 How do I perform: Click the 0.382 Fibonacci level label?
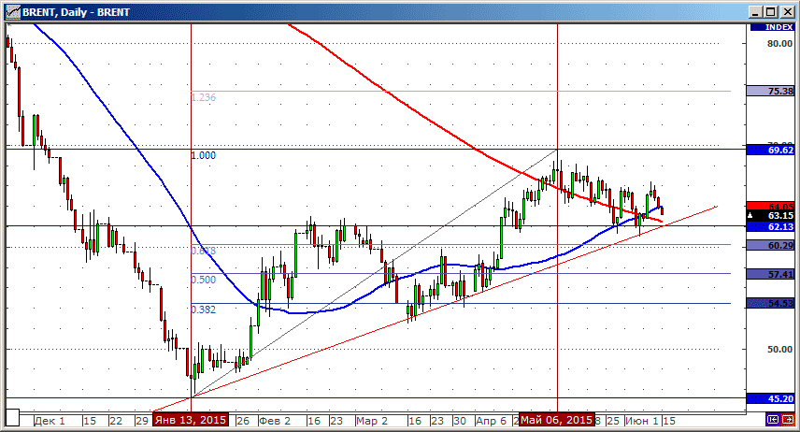[x=203, y=310]
